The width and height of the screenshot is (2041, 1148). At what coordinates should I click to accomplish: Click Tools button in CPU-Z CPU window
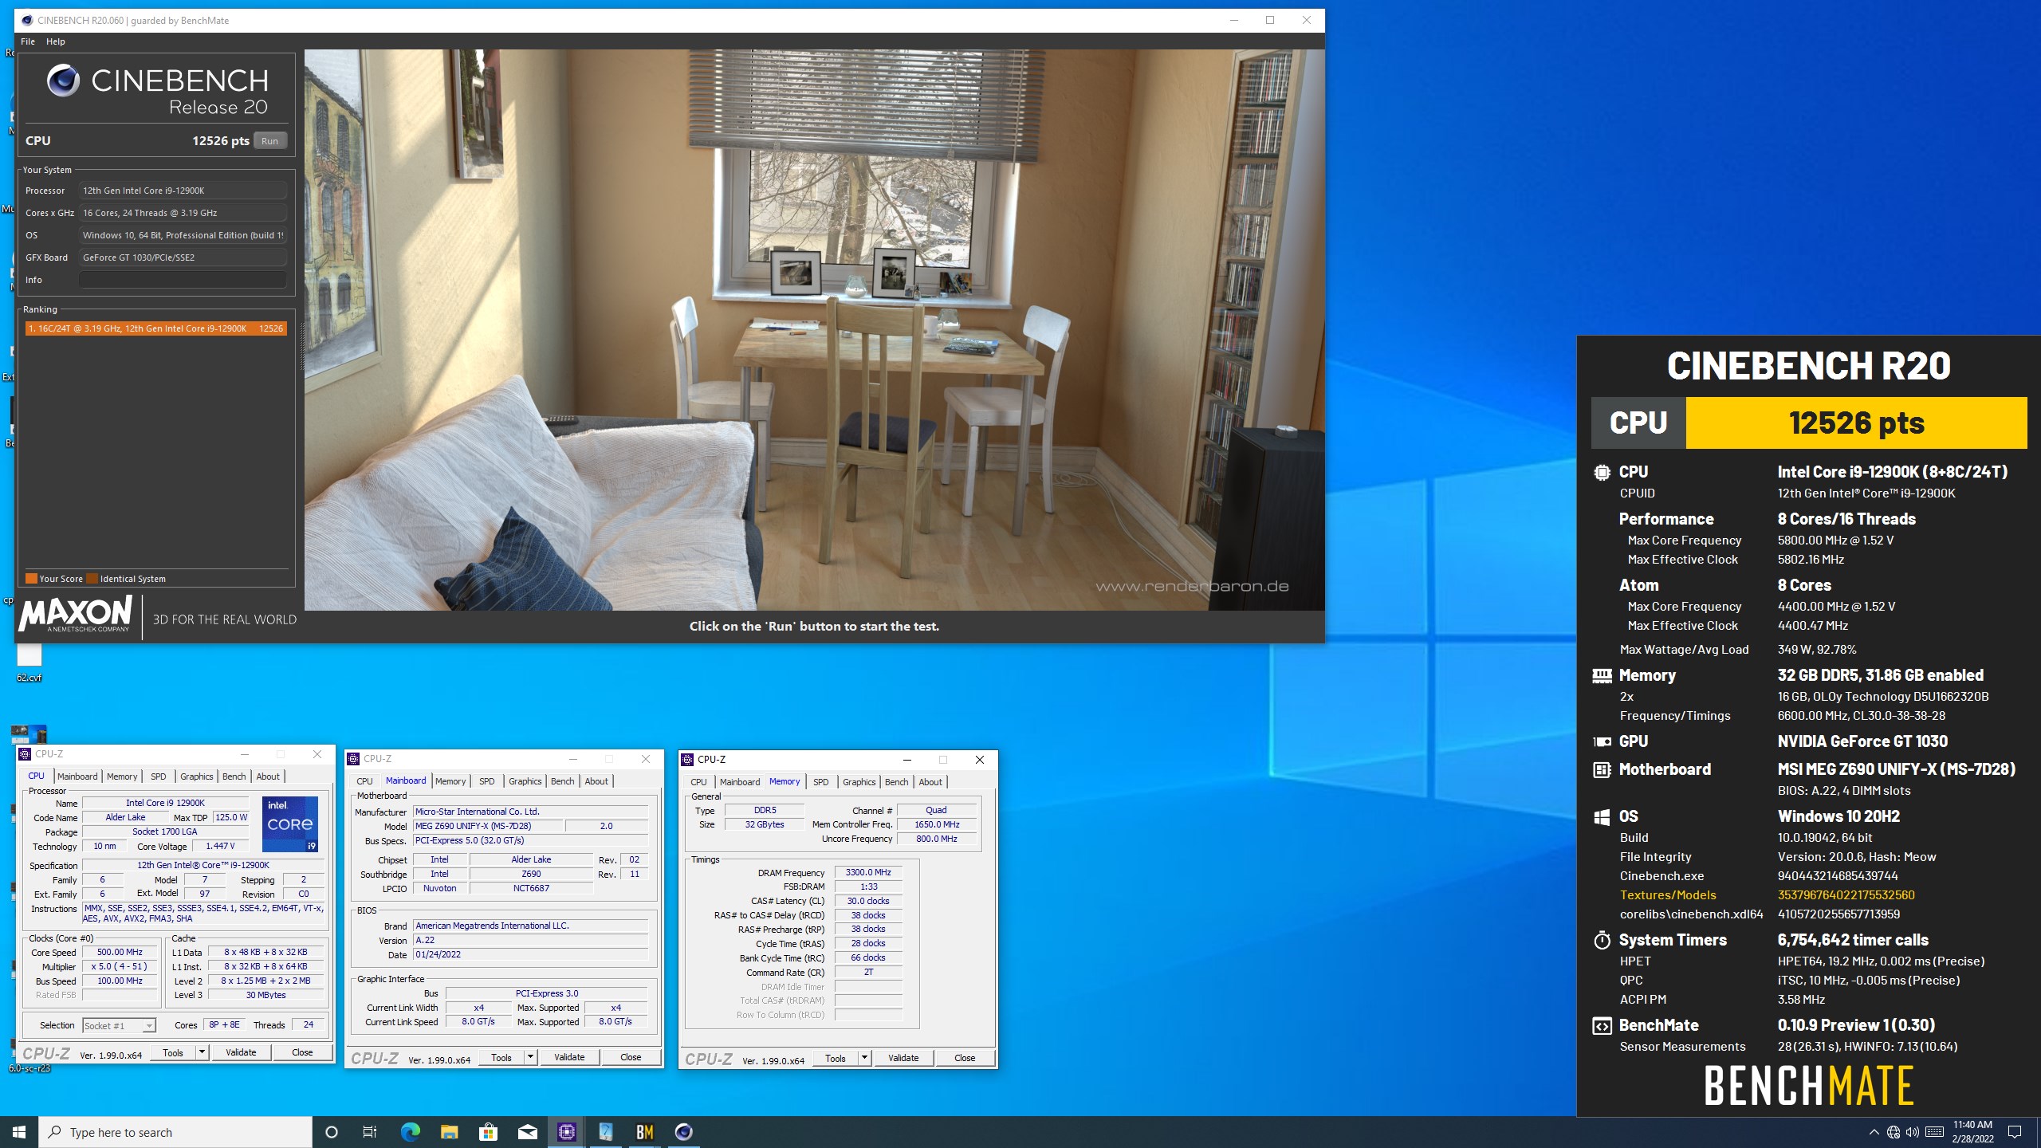click(173, 1052)
